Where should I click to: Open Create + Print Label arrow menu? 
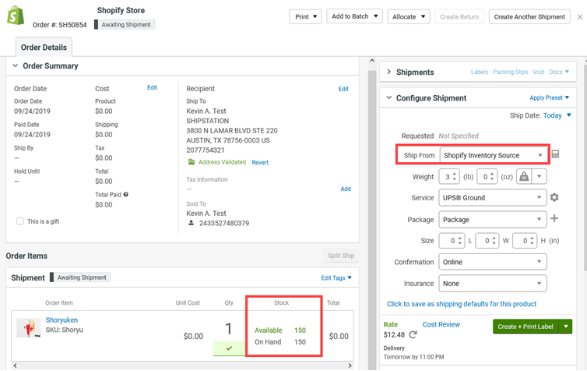(566, 327)
